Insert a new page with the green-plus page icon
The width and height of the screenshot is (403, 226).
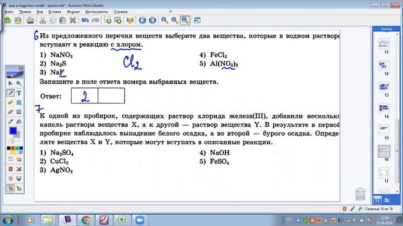click(108, 20)
